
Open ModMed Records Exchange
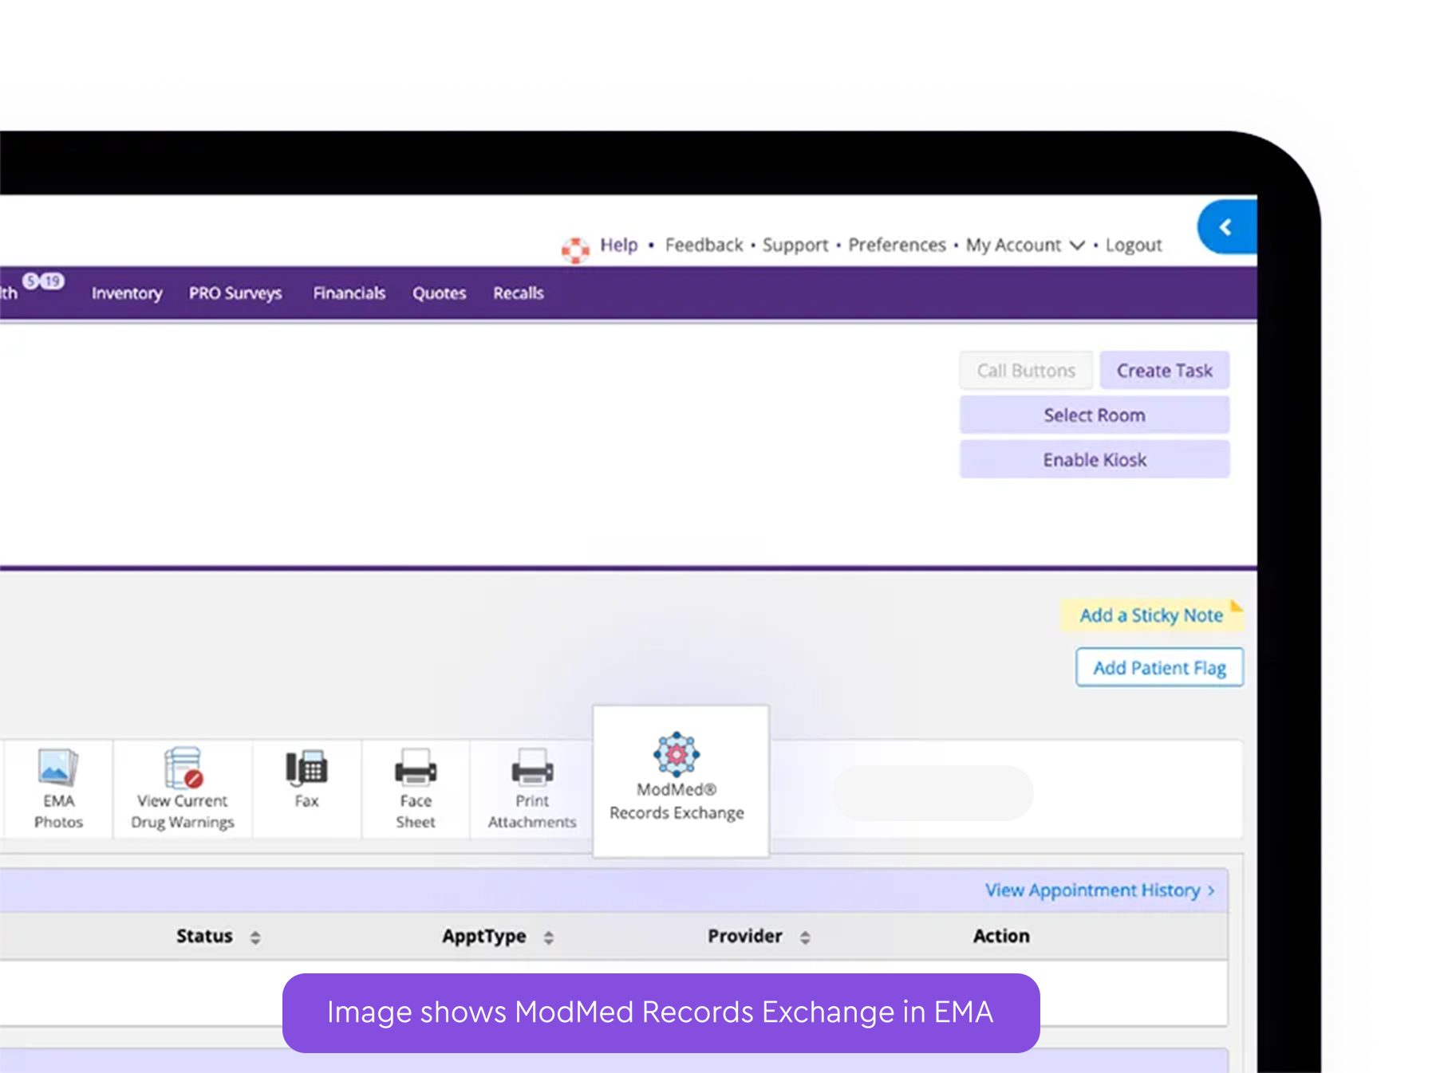(681, 780)
